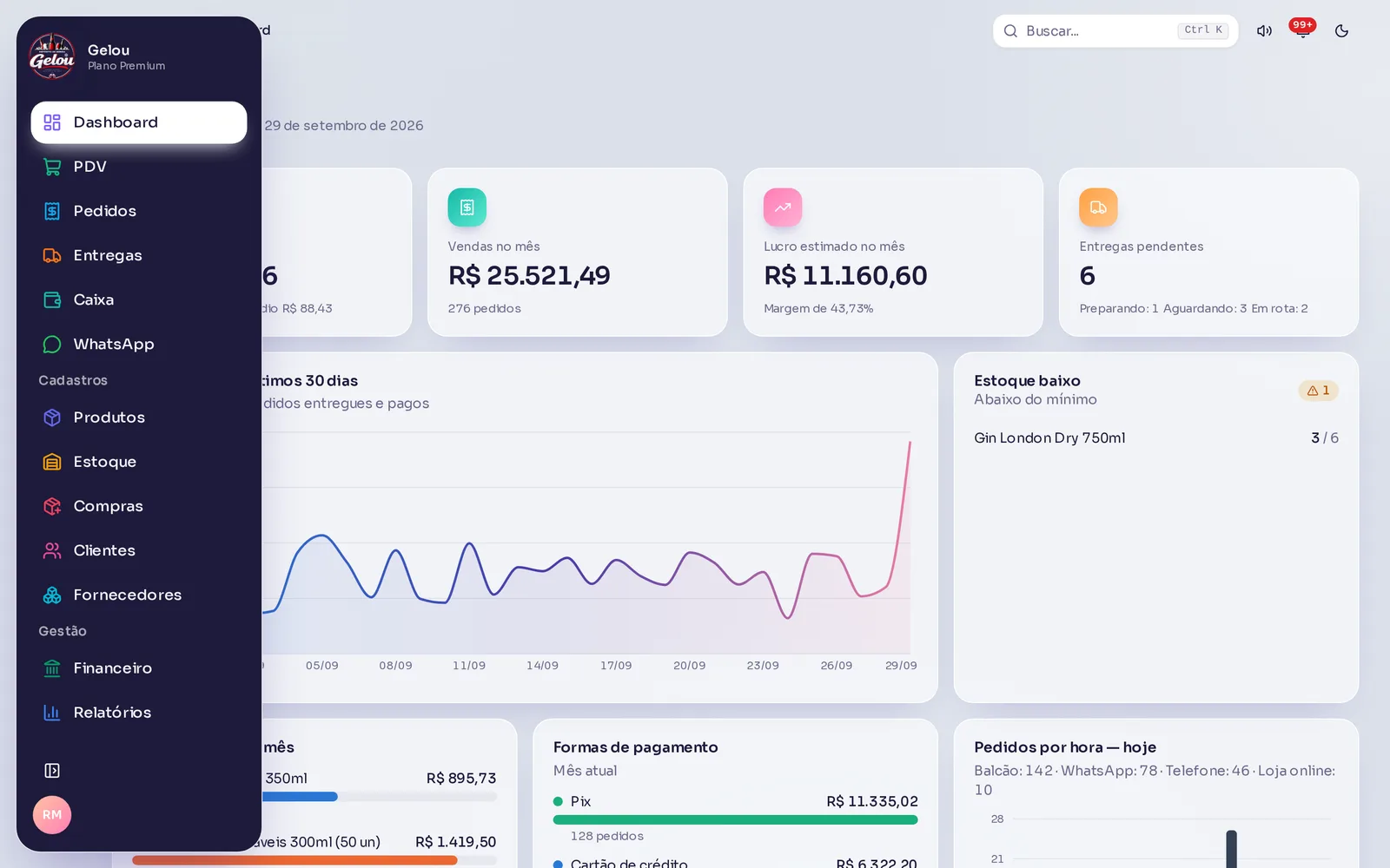Image resolution: width=1390 pixels, height=868 pixels.
Task: Open notifications with 99+ badge
Action: (1302, 30)
